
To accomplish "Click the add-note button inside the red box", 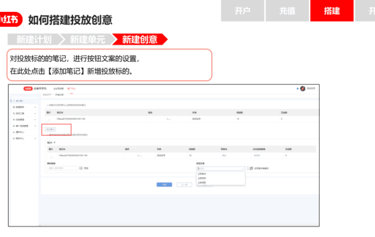I will [50, 129].
